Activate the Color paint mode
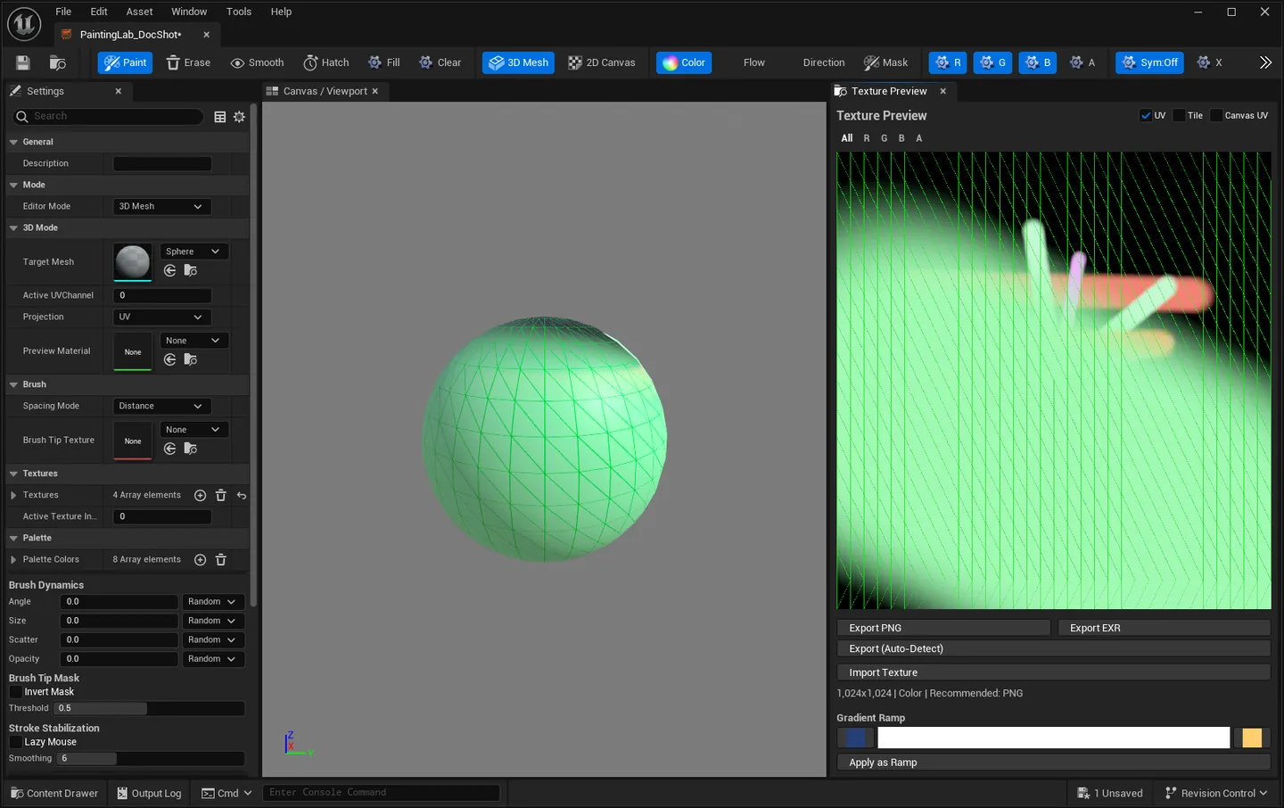 [684, 62]
